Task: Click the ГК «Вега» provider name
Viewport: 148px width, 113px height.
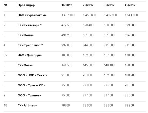Action: click(x=25, y=65)
